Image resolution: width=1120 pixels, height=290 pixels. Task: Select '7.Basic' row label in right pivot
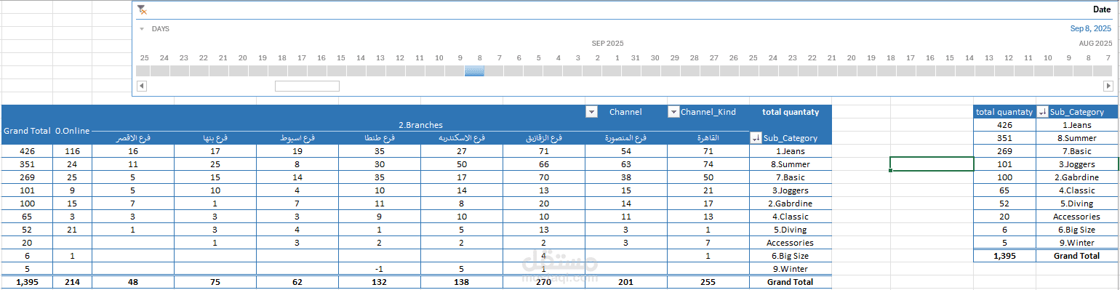[1077, 151]
